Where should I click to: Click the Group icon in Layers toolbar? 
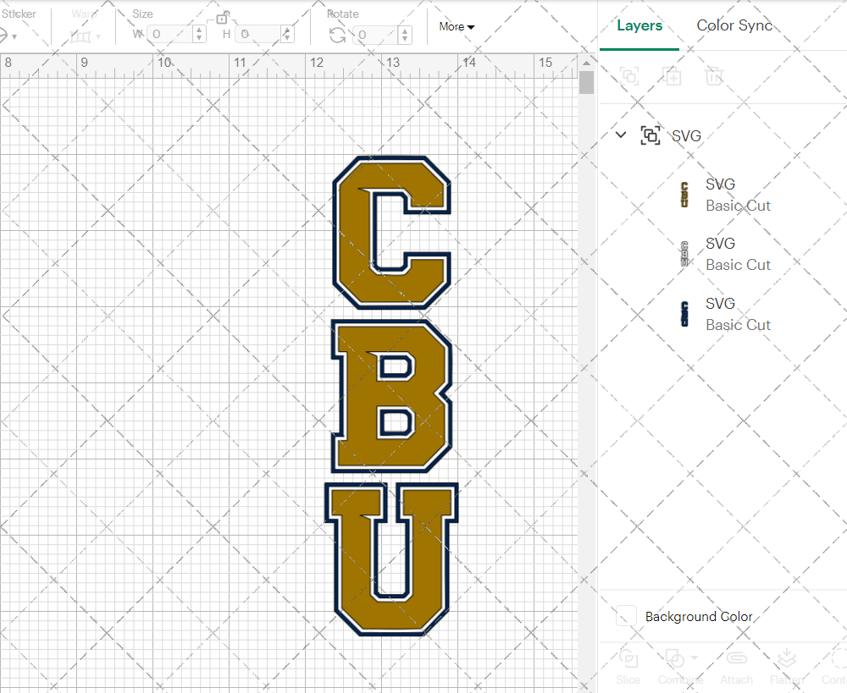(x=629, y=76)
